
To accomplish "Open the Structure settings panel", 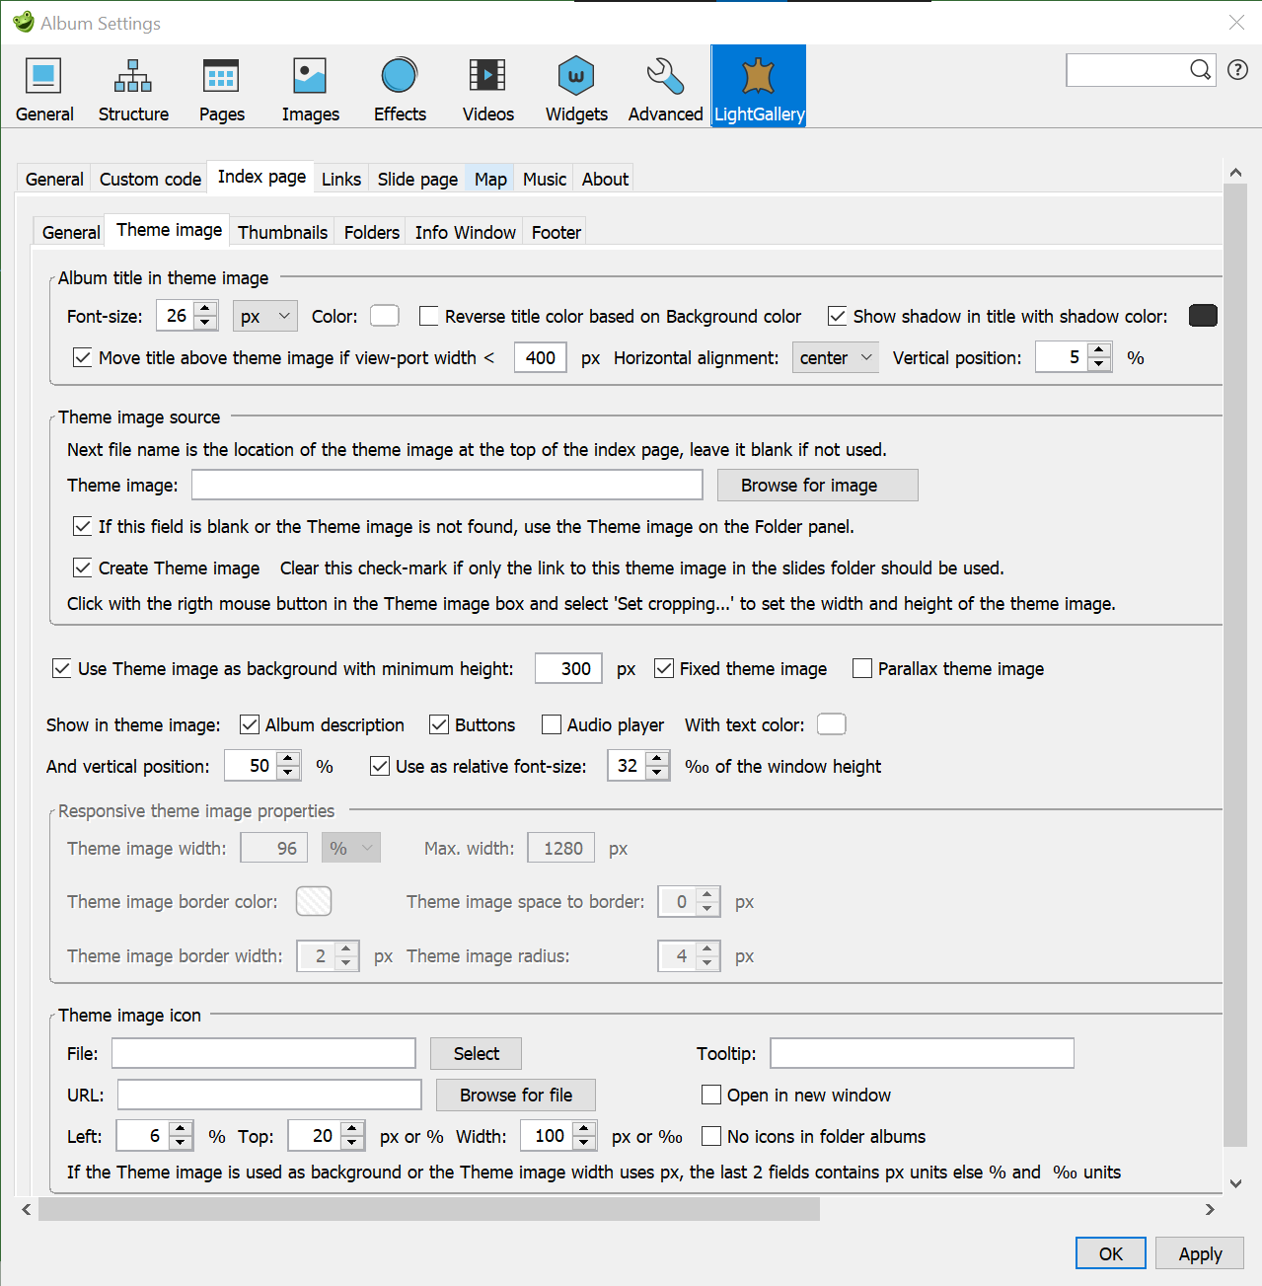I will (132, 86).
